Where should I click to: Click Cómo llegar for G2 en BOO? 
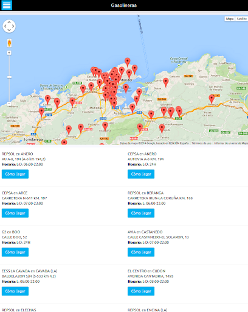[15, 252]
